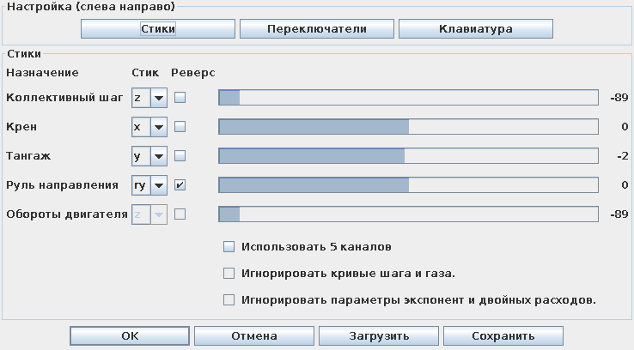
Task: Uncheck reverse for Руль направления
Action: point(180,184)
